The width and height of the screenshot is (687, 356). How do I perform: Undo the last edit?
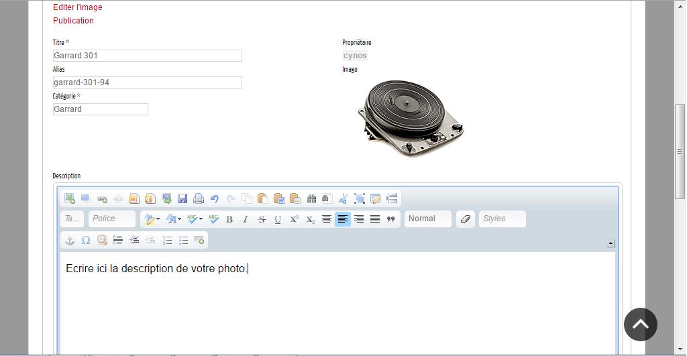215,198
